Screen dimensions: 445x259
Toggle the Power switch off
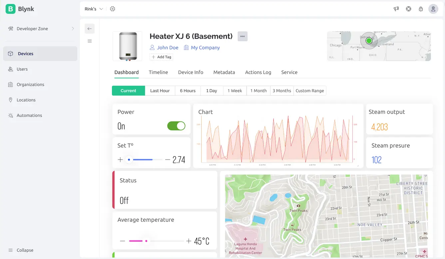click(x=176, y=126)
